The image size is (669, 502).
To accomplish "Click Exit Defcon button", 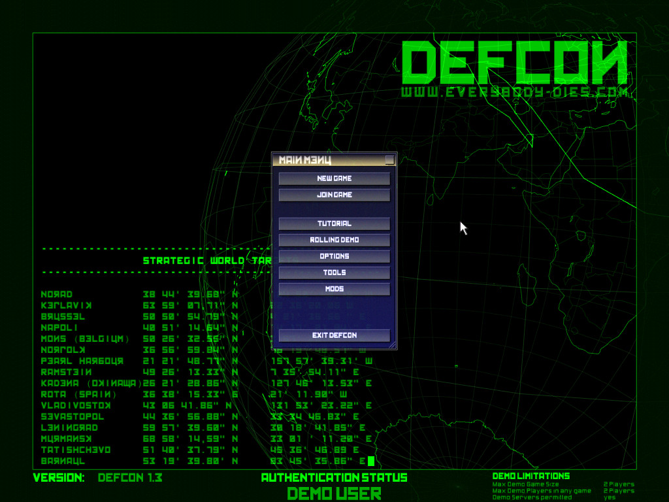I will point(334,335).
